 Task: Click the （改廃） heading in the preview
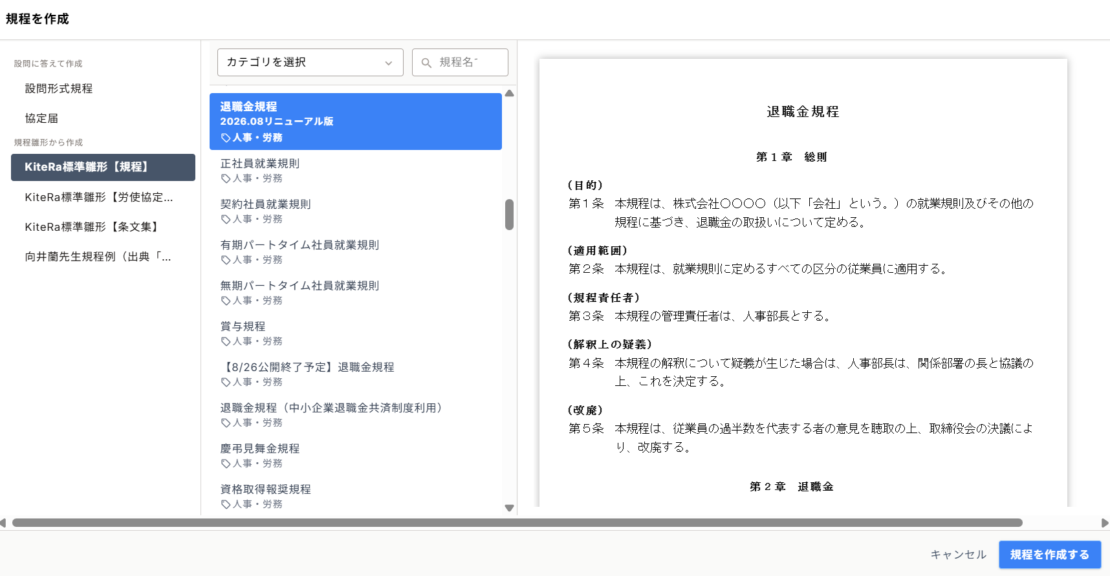pos(585,411)
